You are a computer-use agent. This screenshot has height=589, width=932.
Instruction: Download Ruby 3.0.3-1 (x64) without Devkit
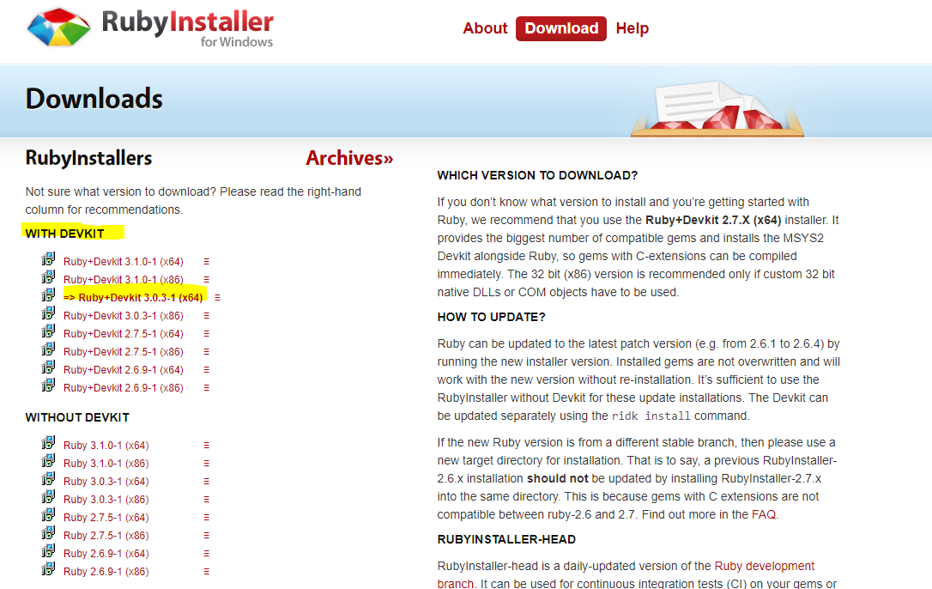(x=106, y=482)
